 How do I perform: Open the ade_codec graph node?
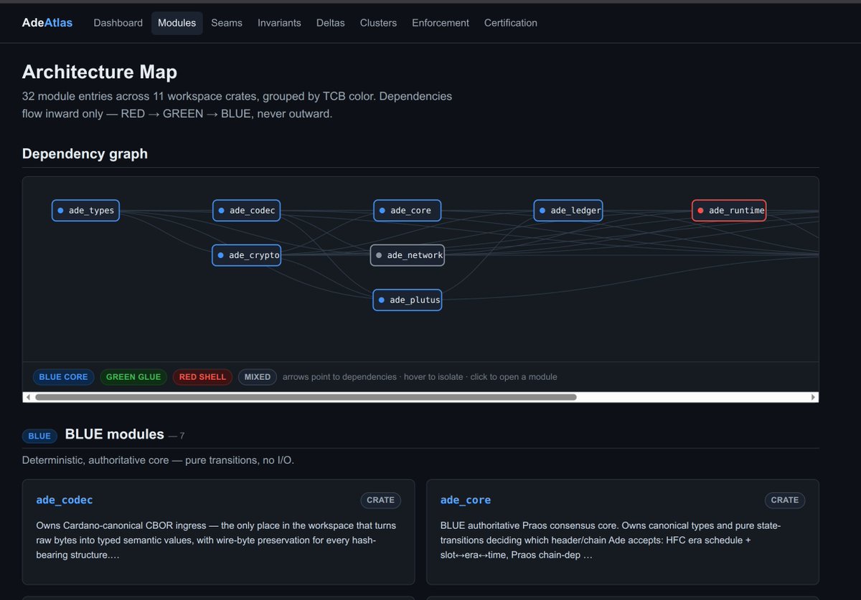(246, 211)
